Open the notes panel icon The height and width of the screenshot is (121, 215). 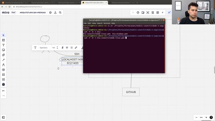click(158, 12)
